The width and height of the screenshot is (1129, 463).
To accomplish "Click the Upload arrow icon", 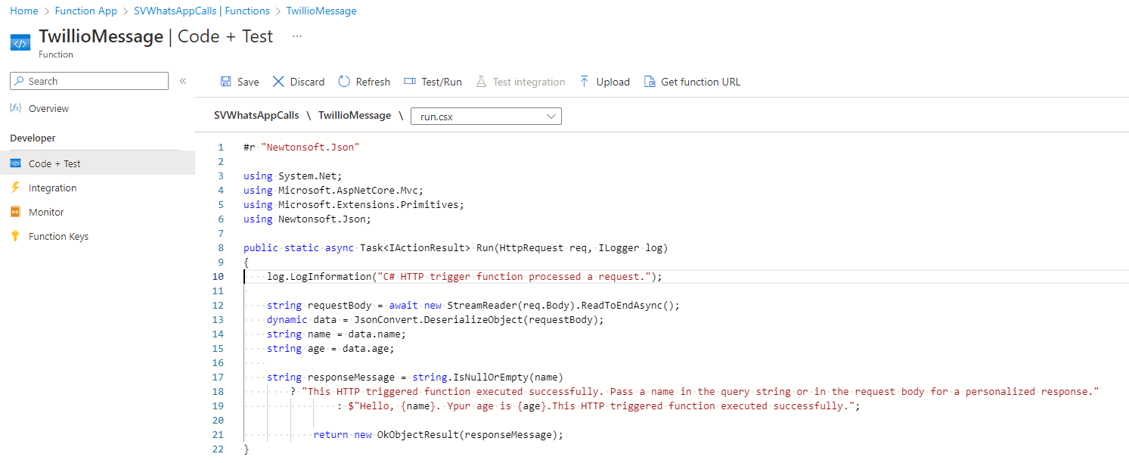I will pyautogui.click(x=585, y=82).
